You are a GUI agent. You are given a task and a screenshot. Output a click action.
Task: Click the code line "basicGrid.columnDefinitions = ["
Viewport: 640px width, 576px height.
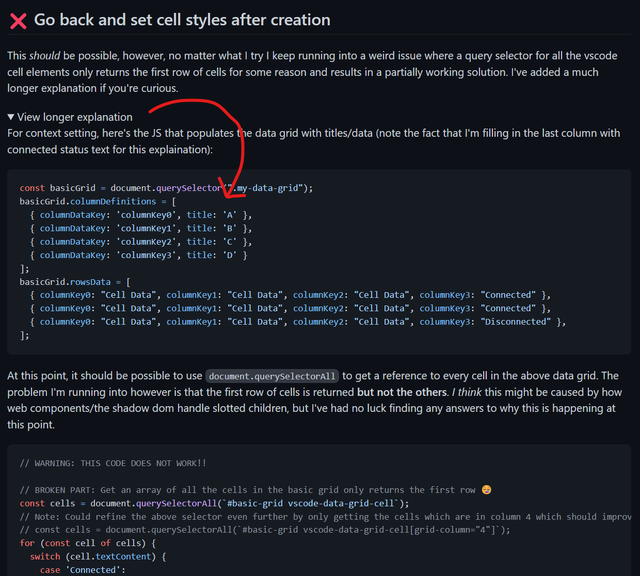point(98,202)
